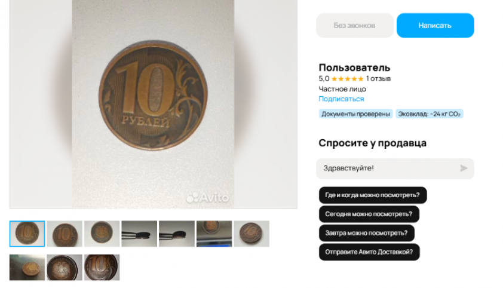
Task: Select the seventh thumbnail in the top row
Action: [x=251, y=234]
